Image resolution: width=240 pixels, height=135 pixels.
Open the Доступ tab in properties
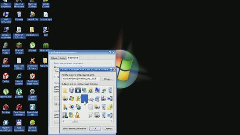click(63, 58)
